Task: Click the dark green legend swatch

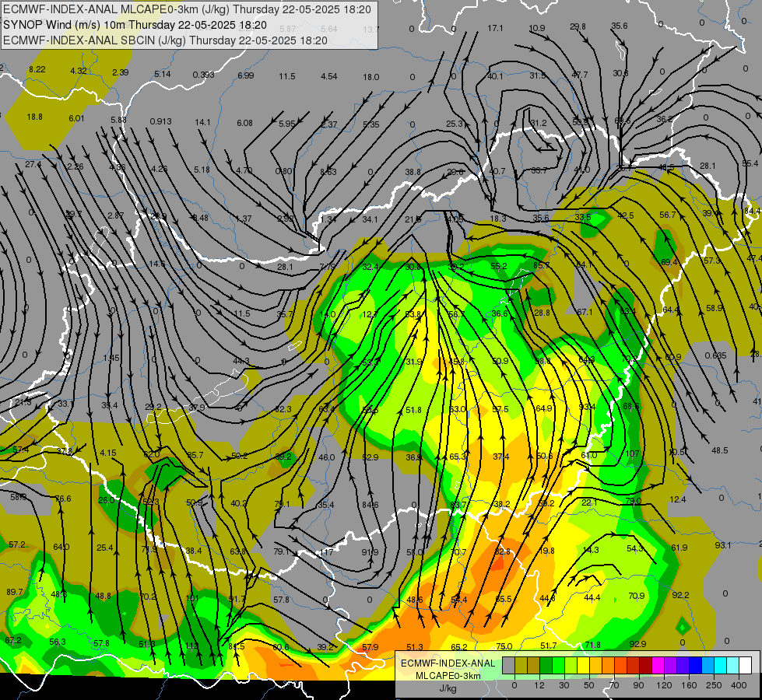Action: coord(546,665)
